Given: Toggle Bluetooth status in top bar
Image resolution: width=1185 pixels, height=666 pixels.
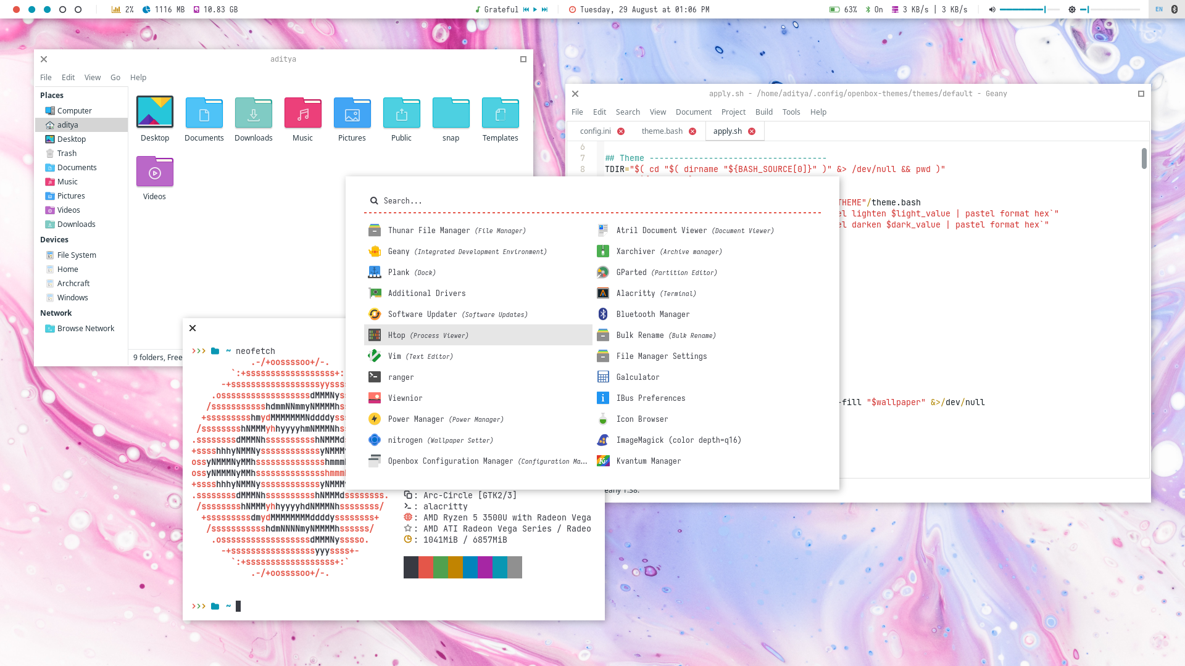Looking at the screenshot, I should click(873, 9).
